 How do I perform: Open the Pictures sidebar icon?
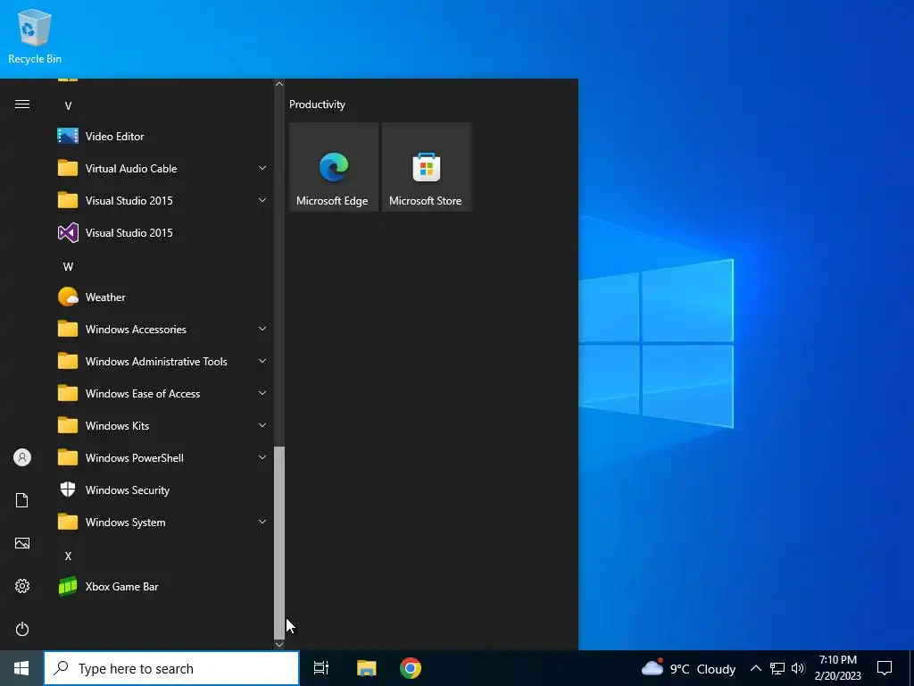pyautogui.click(x=22, y=543)
